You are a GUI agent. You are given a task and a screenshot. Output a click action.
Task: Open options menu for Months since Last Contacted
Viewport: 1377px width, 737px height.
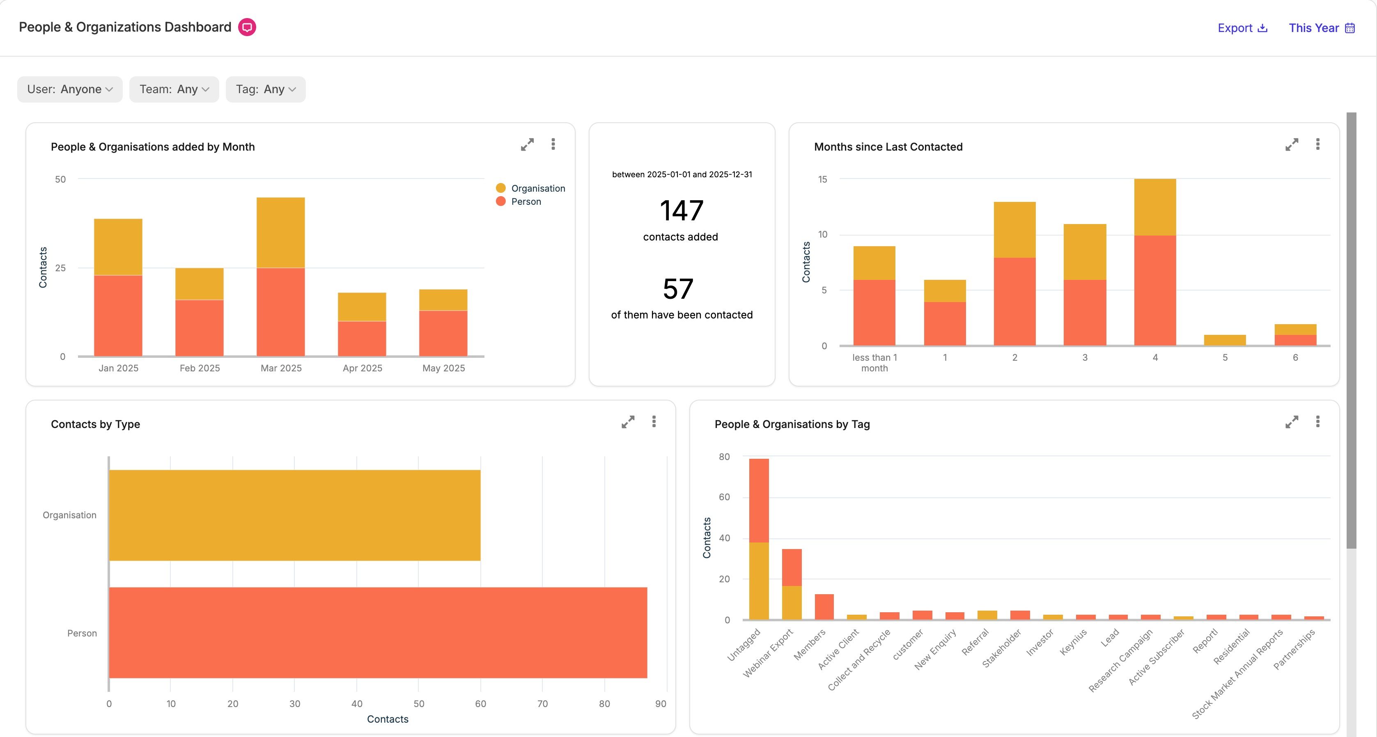point(1317,144)
